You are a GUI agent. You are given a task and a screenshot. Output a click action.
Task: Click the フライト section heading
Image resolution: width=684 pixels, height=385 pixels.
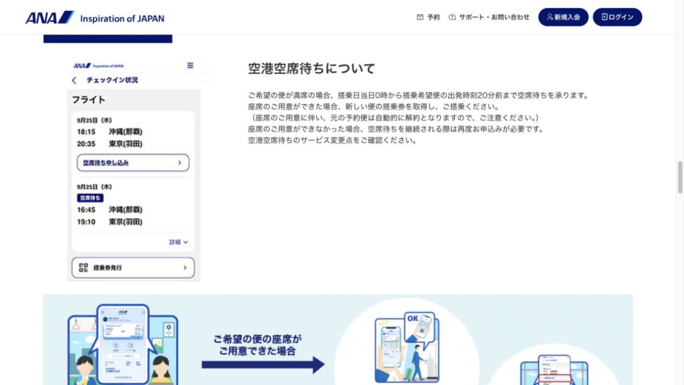pos(88,99)
